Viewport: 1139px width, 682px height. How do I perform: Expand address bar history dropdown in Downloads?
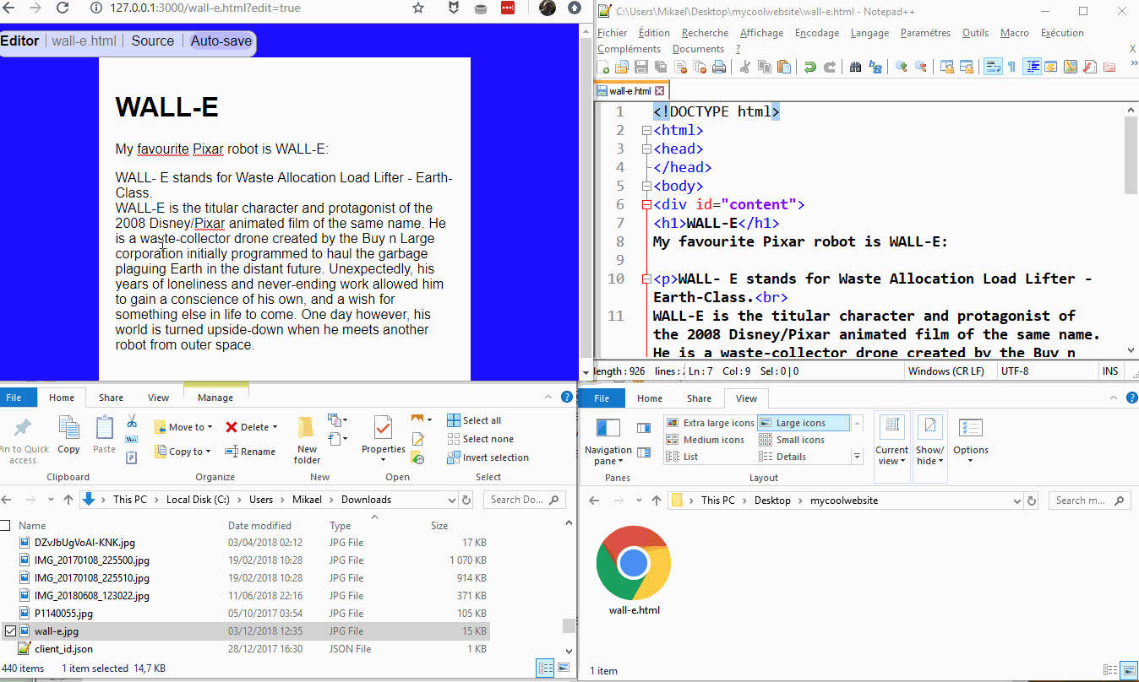(x=452, y=500)
